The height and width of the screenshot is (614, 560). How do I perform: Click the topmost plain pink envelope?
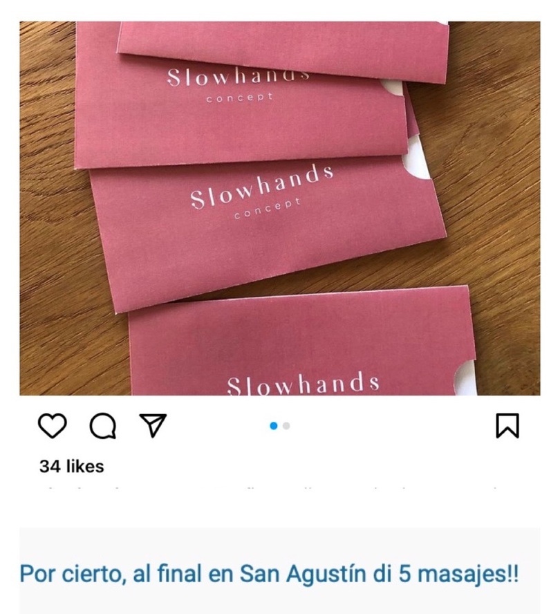(283, 51)
